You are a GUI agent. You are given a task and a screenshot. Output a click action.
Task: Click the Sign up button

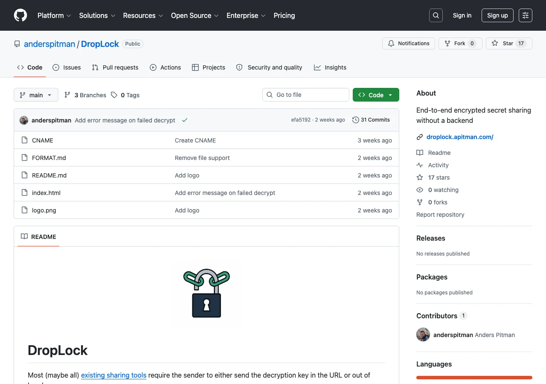tap(497, 15)
